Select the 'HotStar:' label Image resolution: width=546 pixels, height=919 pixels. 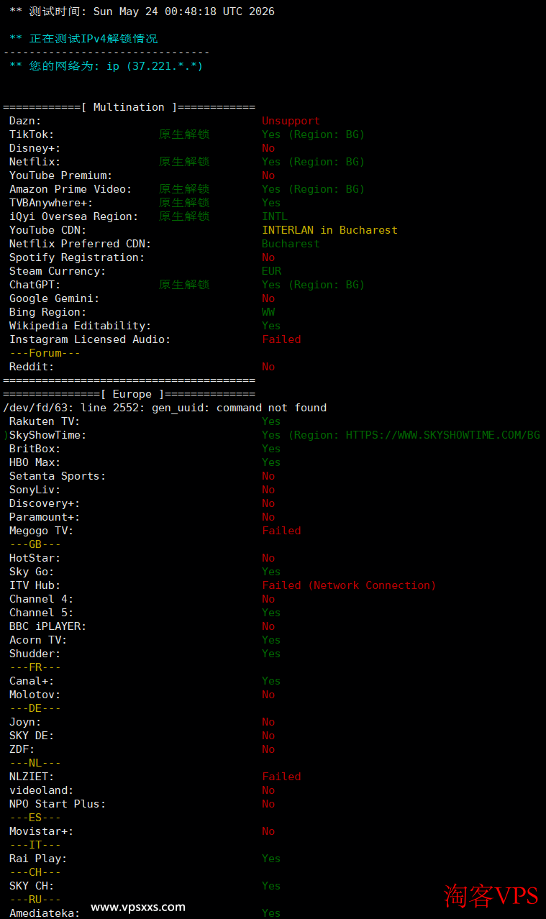35,558
